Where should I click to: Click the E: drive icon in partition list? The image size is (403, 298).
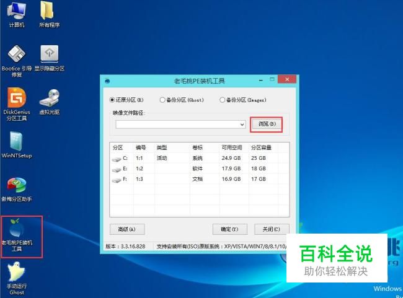click(117, 170)
